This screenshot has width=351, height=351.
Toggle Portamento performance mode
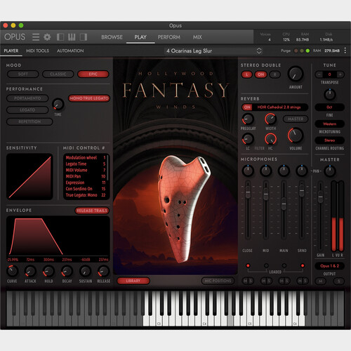click(27, 98)
